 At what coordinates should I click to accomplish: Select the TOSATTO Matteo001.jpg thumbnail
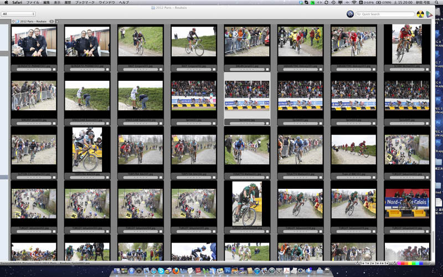point(247,150)
